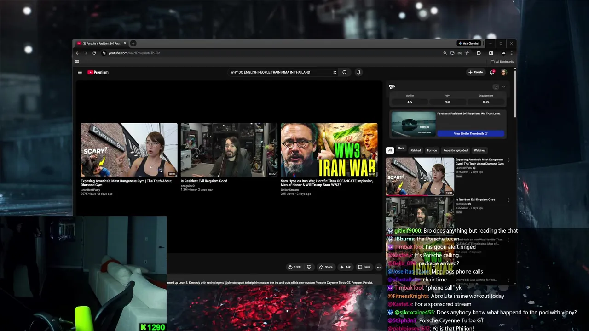Select the Related filter chip
Screen dimensions: 589x331
tap(416, 150)
